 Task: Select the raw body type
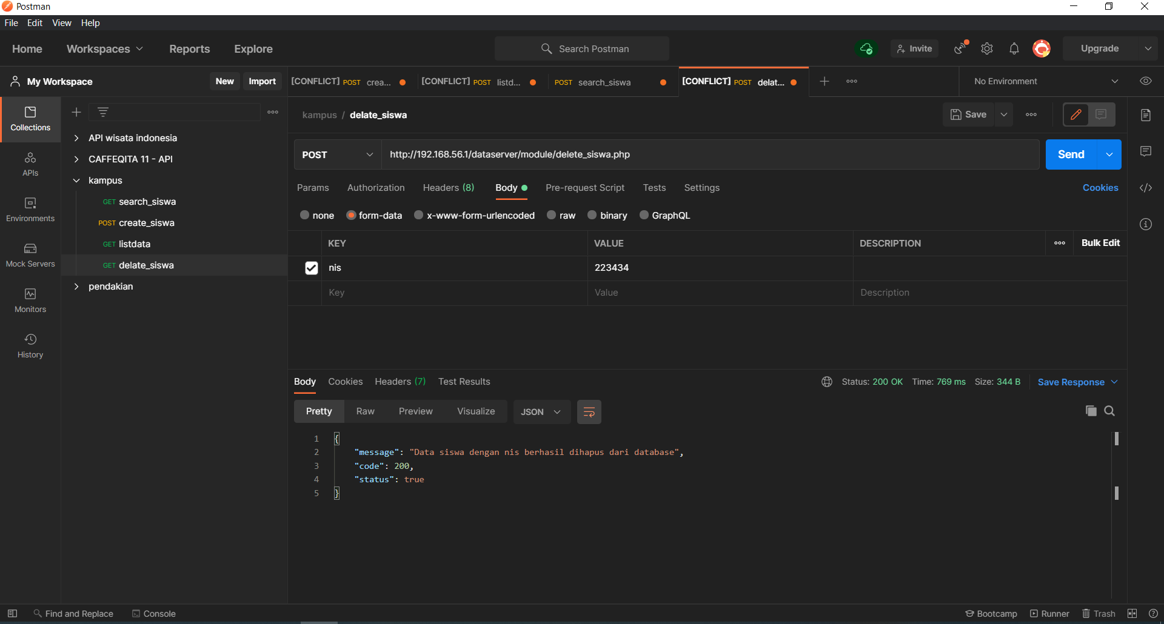(x=552, y=215)
